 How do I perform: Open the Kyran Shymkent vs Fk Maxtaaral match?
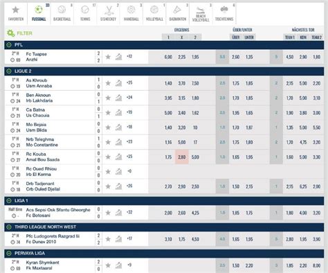pos(42,265)
